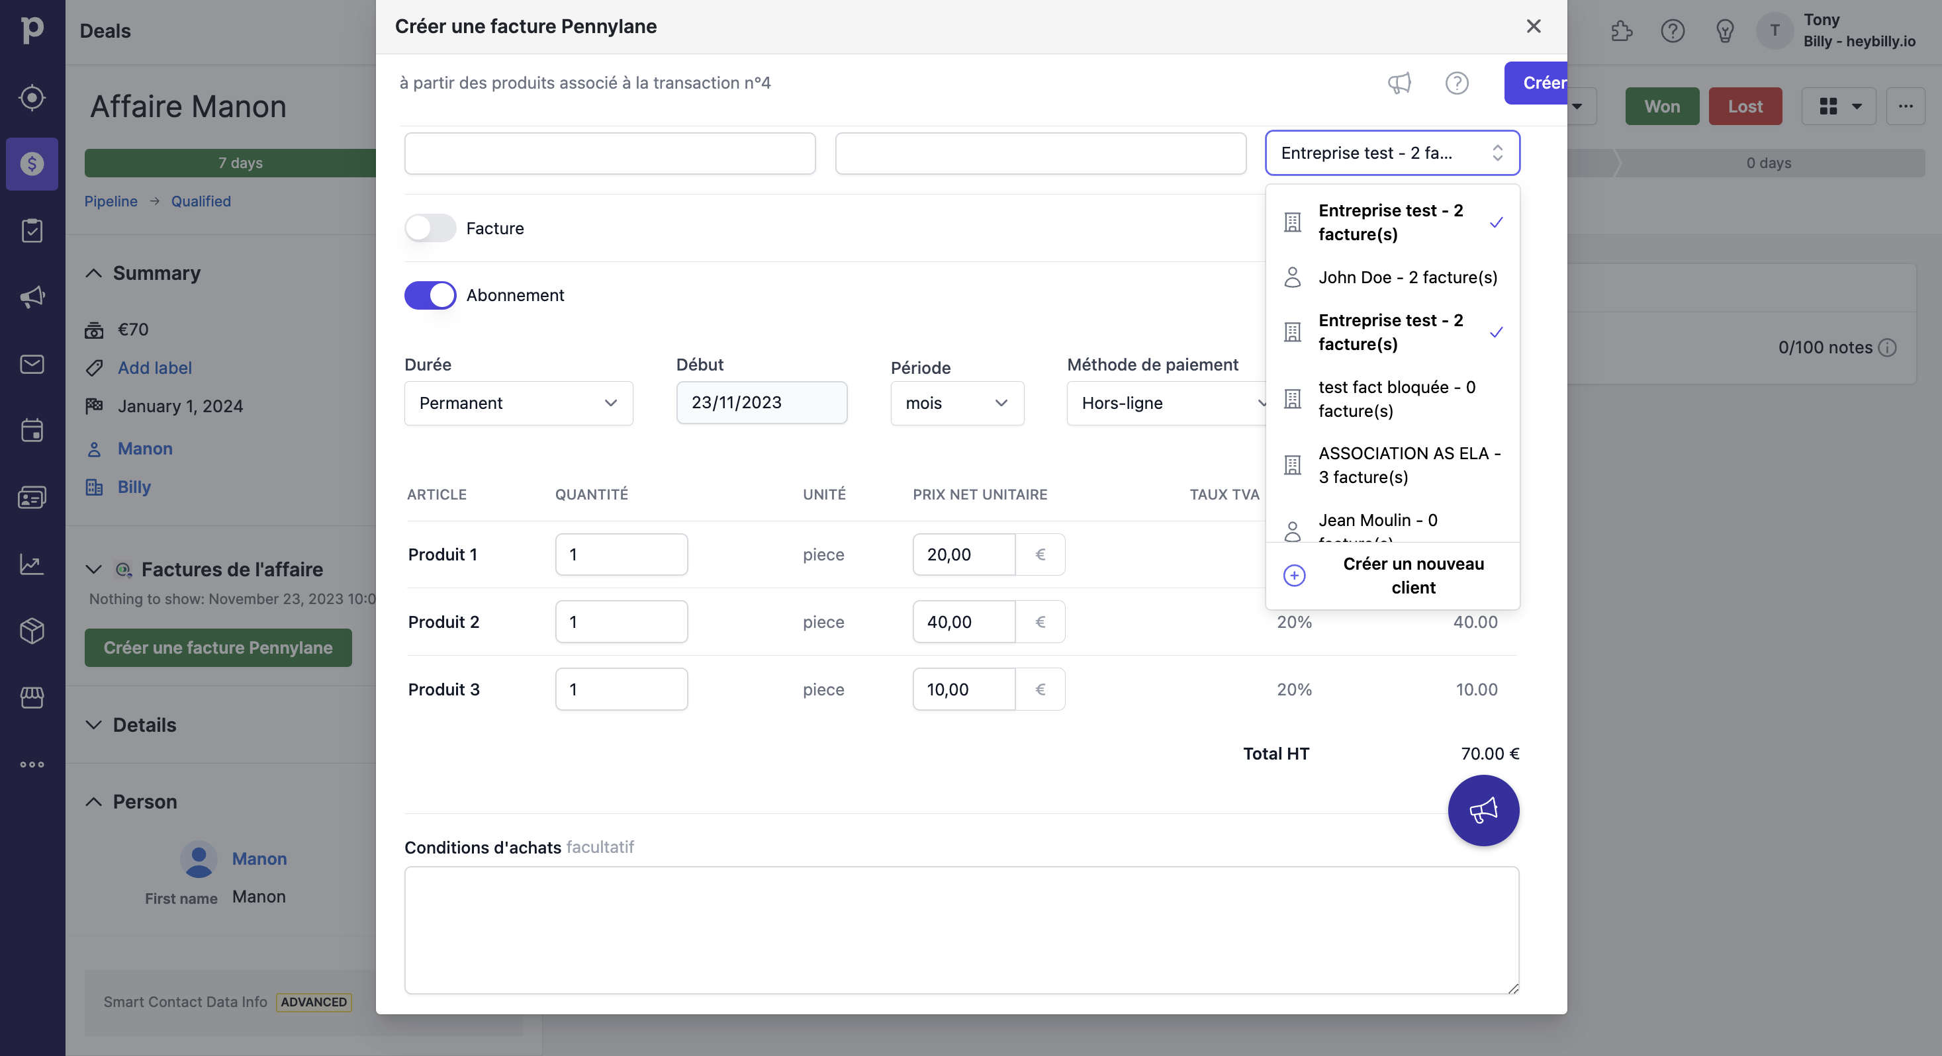Viewport: 1942px width, 1056px height.
Task: Open the Période mois dropdown
Action: point(956,403)
